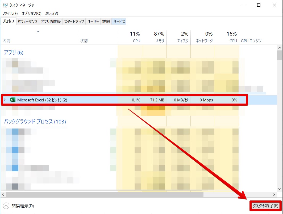Click Excel's 0.1% CPU value

136,100
